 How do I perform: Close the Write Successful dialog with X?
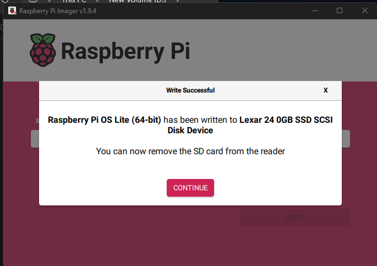pos(326,90)
